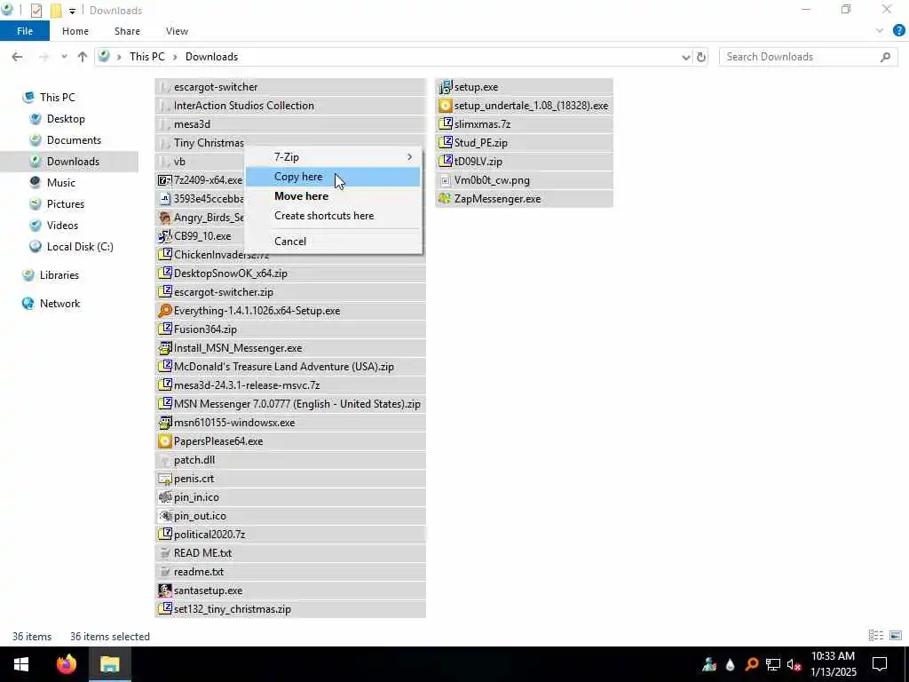This screenshot has width=909, height=682.
Task: Select escargot-switcher folder
Action: click(x=290, y=87)
